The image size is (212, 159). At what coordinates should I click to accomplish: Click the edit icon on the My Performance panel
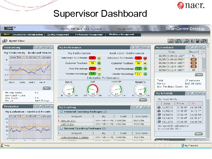point(145,47)
